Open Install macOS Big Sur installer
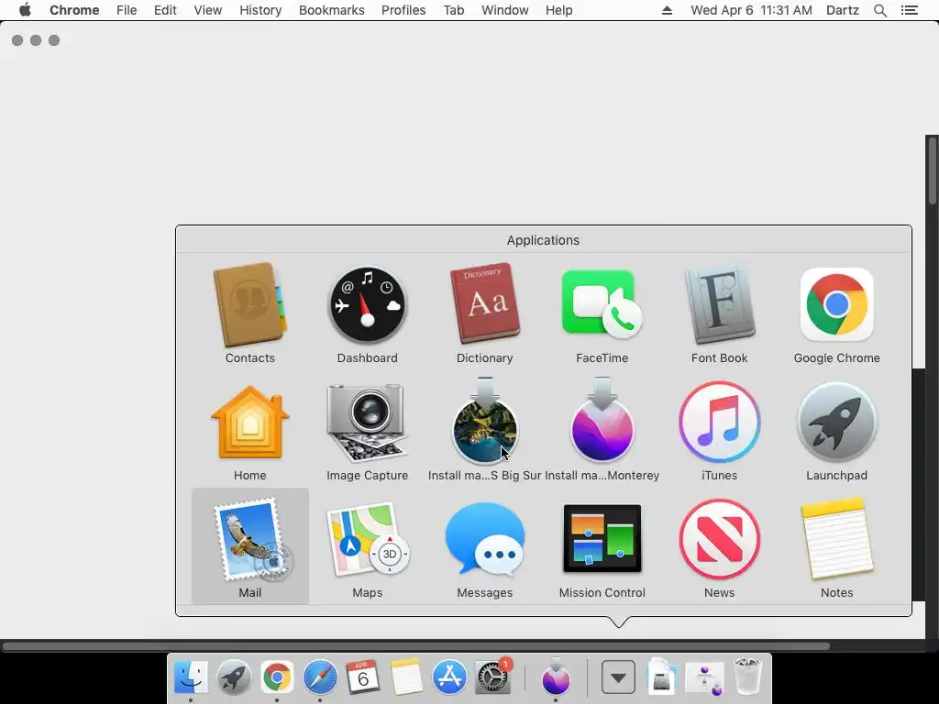The width and height of the screenshot is (939, 704). tap(484, 421)
